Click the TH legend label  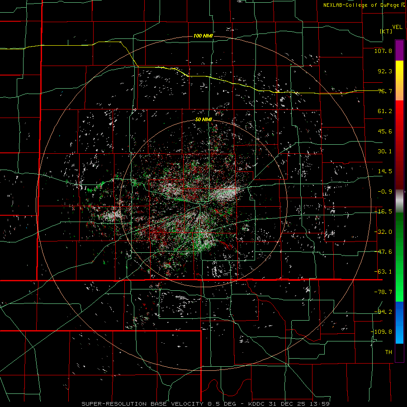[x=388, y=352]
